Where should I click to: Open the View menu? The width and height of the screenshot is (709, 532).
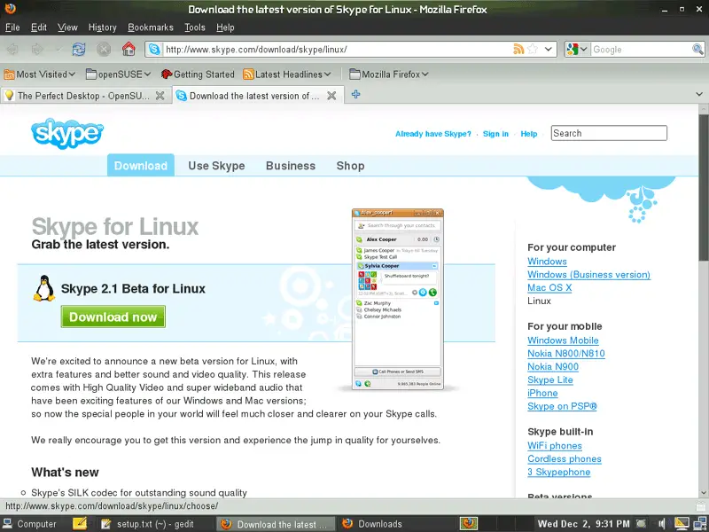[68, 27]
